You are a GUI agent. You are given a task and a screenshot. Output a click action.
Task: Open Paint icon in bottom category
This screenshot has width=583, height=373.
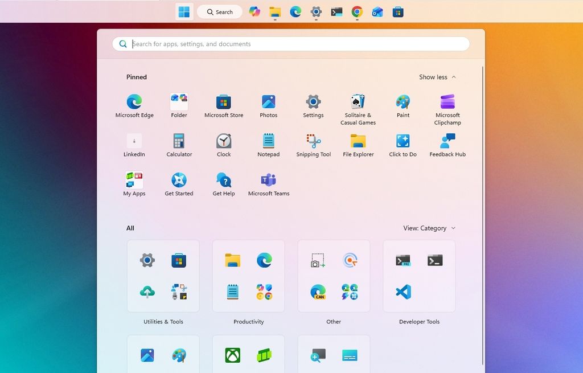click(179, 355)
